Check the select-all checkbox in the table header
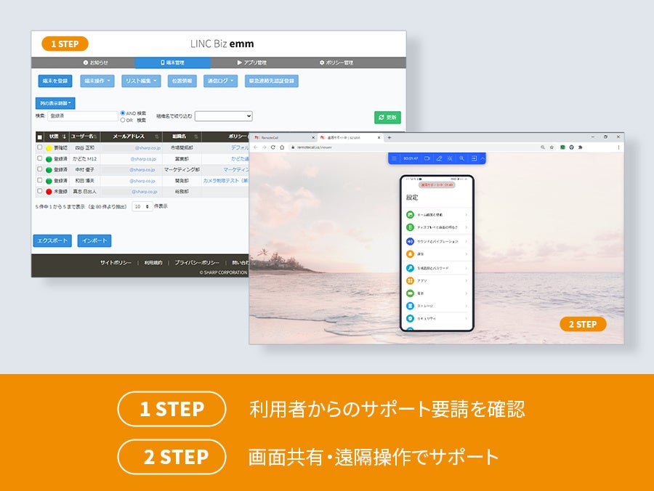The image size is (654, 491). coord(39,136)
